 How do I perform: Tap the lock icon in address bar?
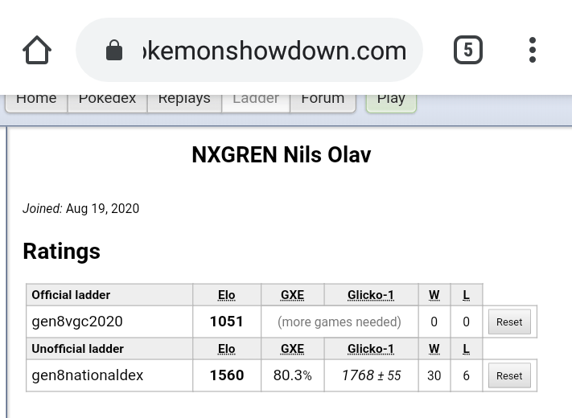[114, 51]
